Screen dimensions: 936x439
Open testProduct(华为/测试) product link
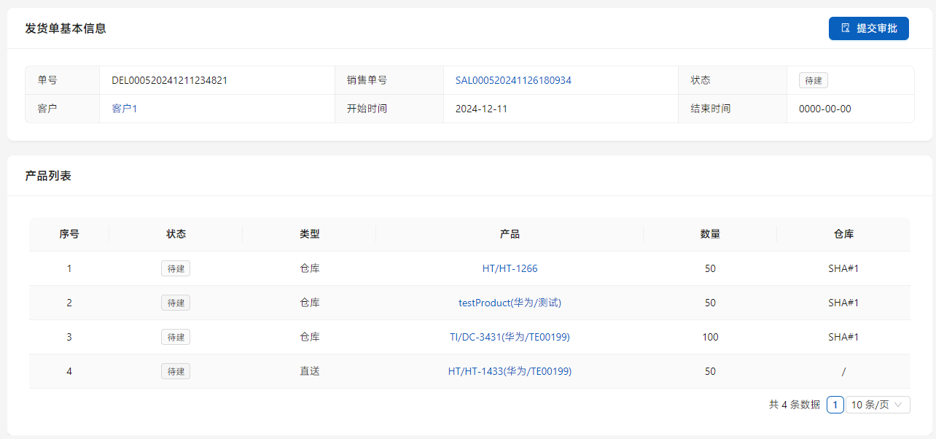click(510, 303)
